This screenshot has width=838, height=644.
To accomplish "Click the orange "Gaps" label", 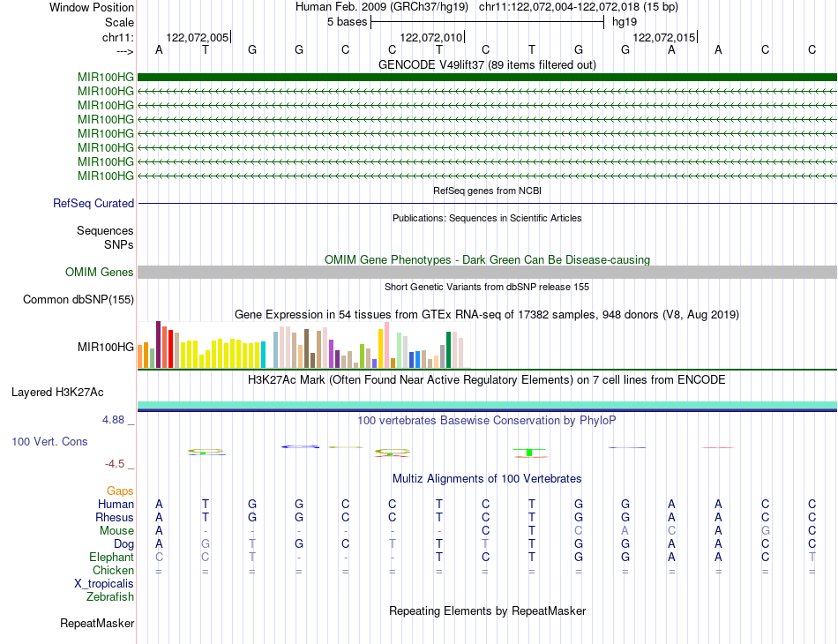I will 120,490.
